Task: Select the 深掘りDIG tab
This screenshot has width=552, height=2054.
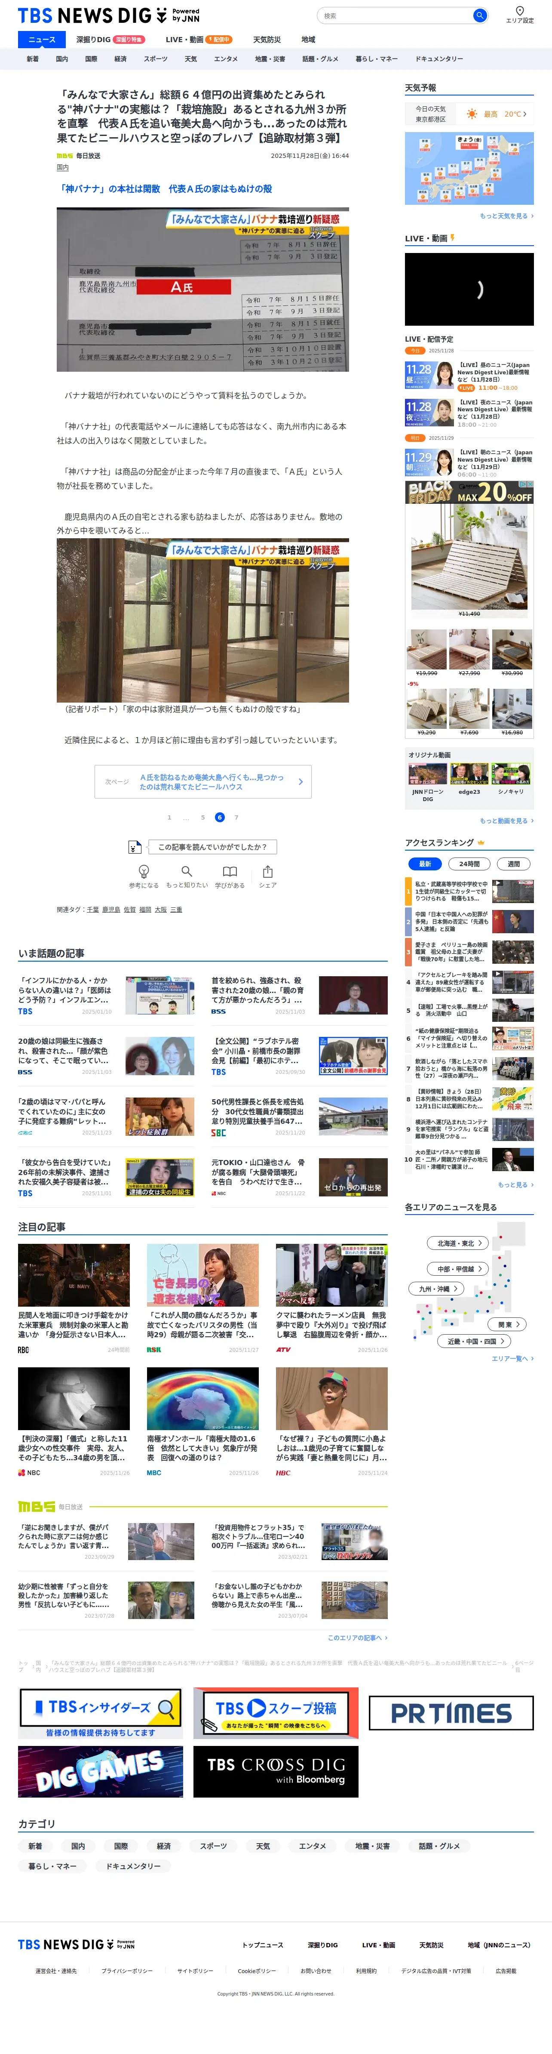Action: 110,39
